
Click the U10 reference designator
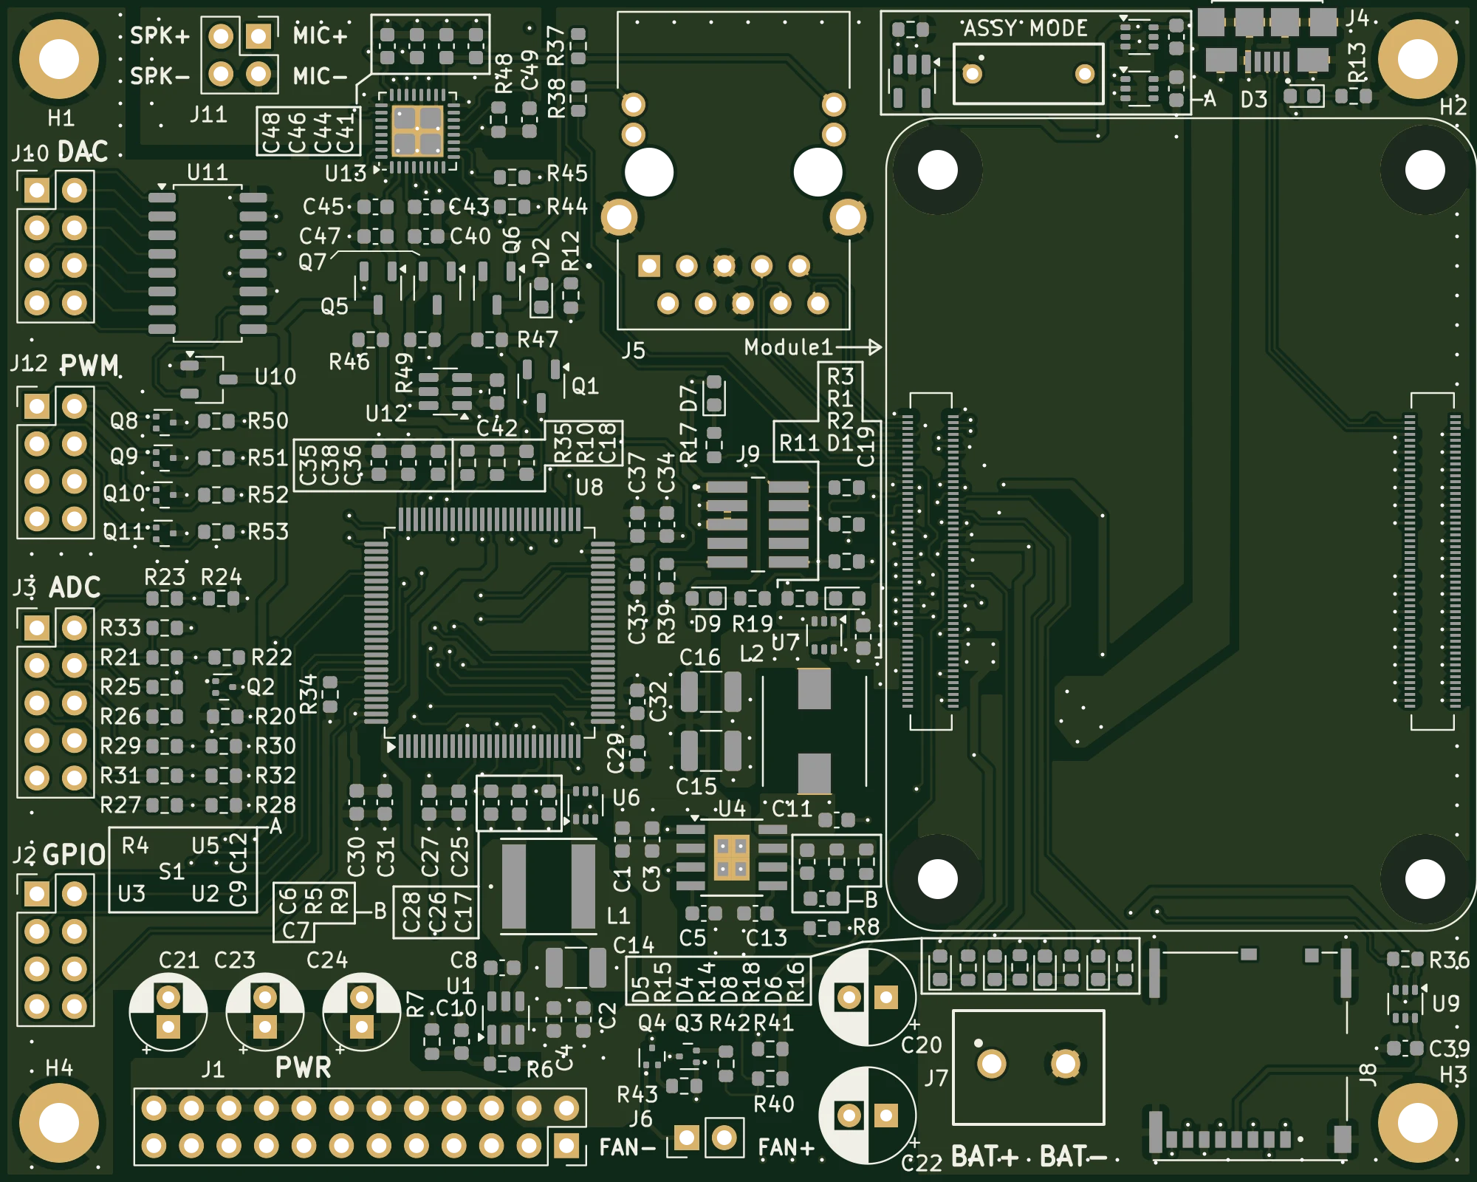pos(275,377)
